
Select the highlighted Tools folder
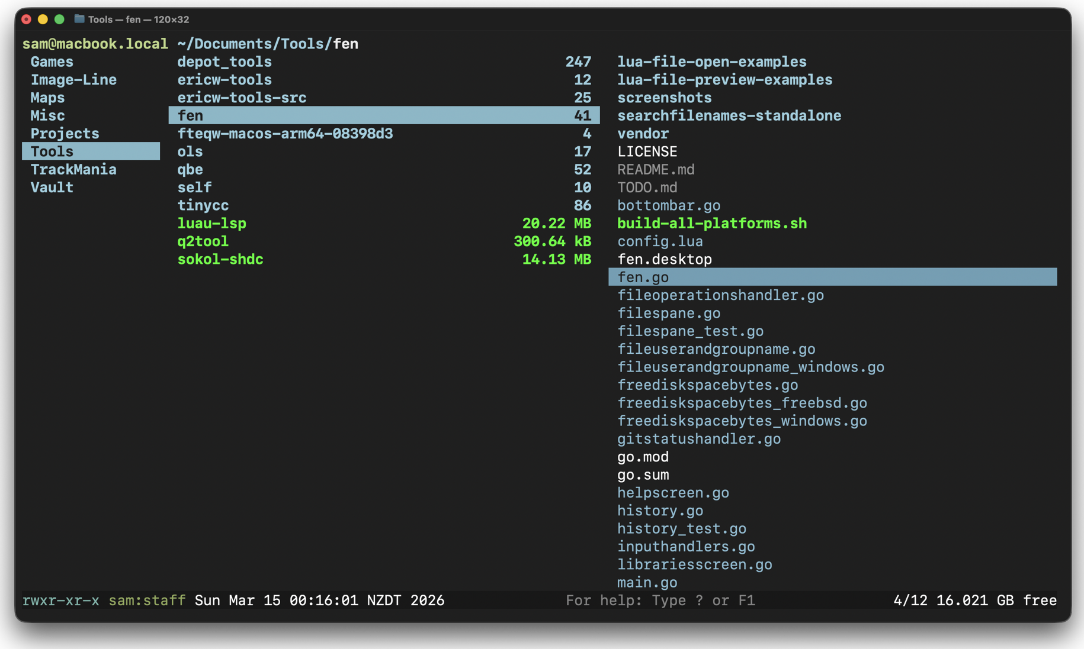pos(91,151)
